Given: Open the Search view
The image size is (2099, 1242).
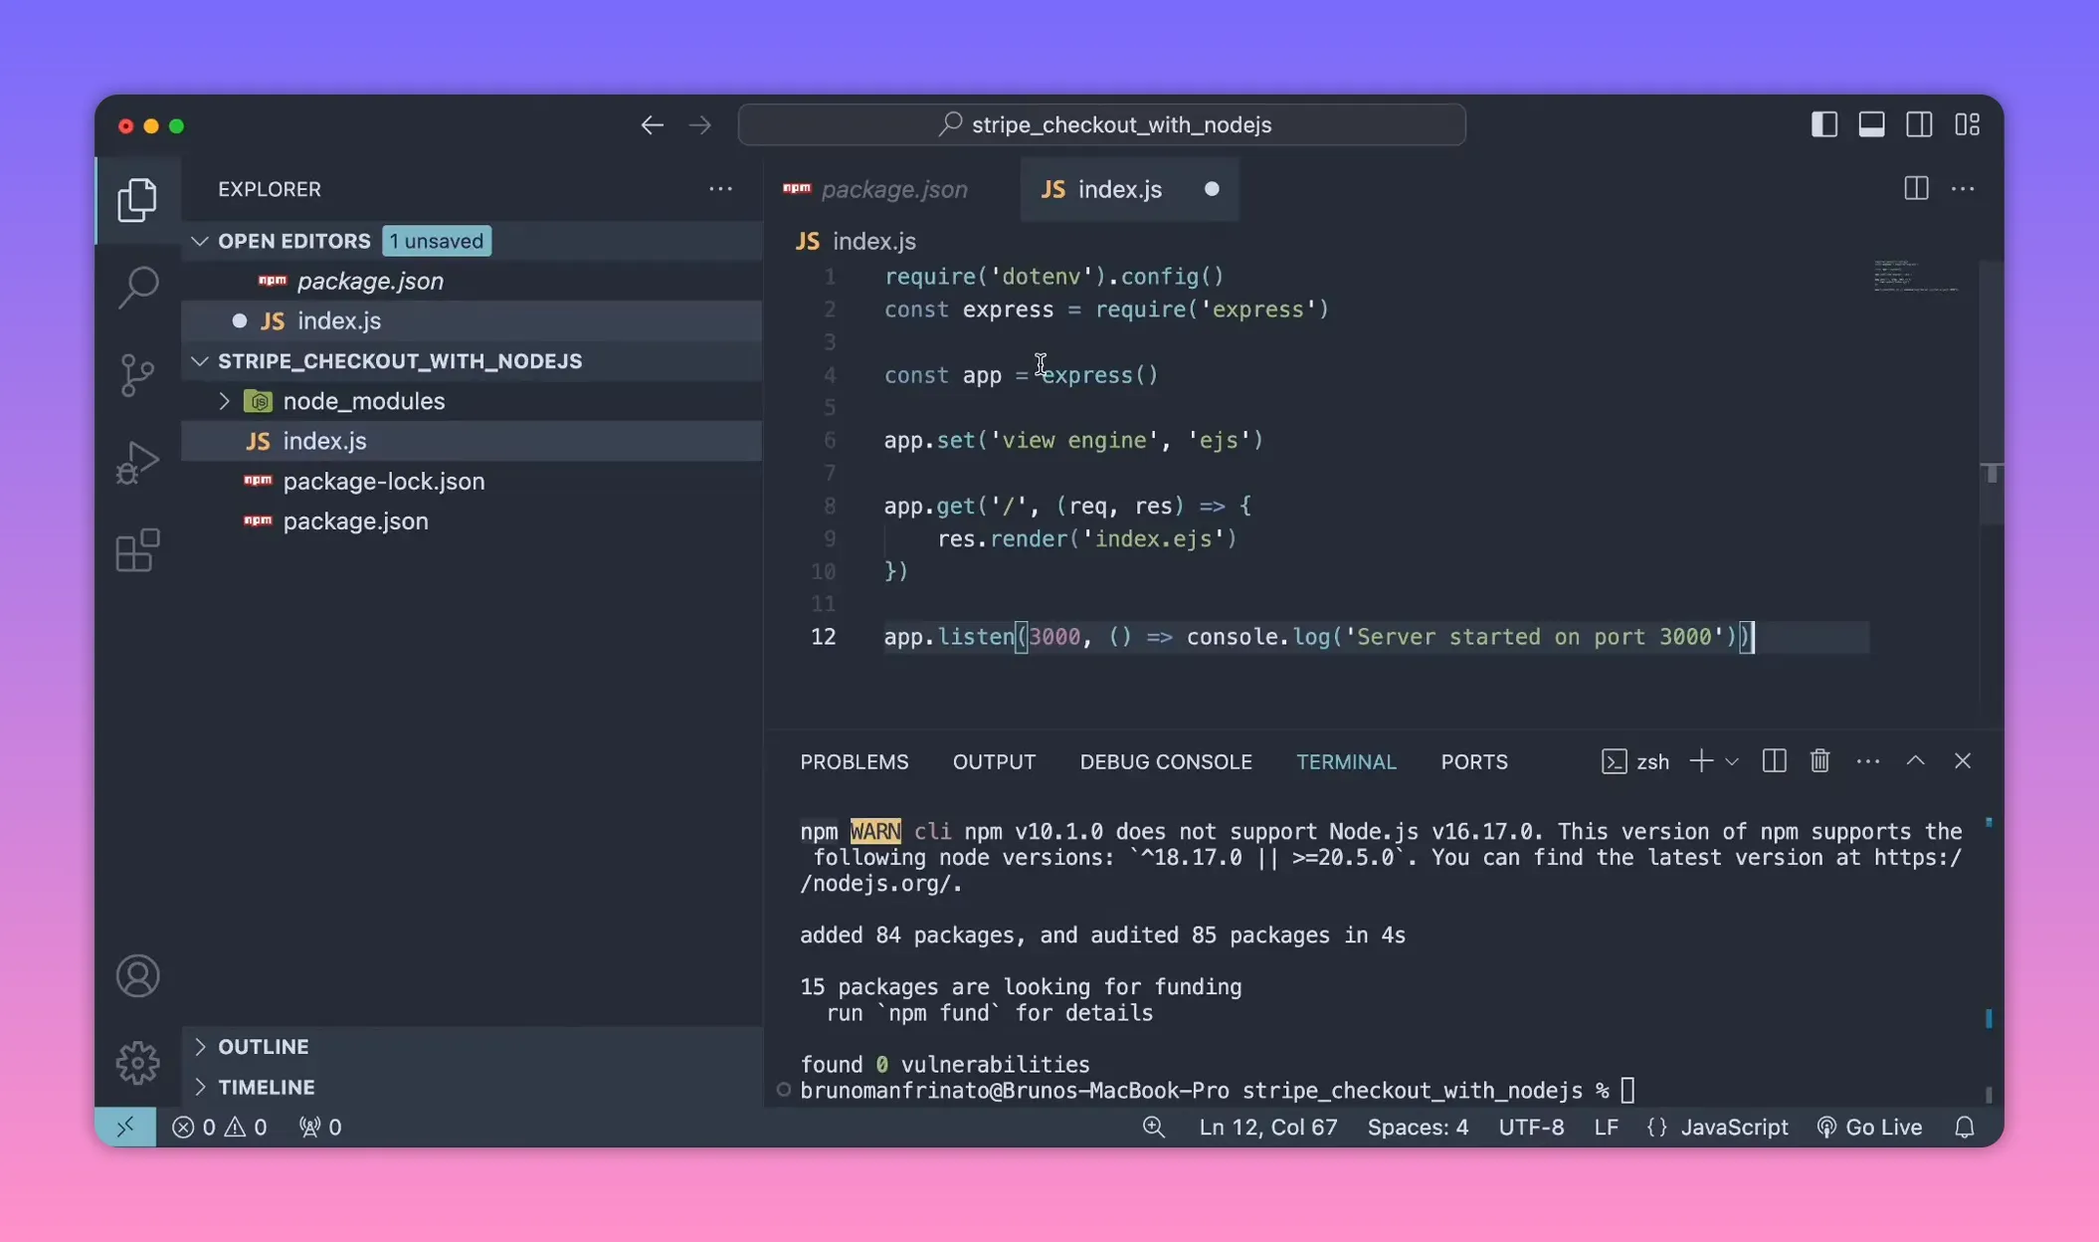Looking at the screenshot, I should [x=137, y=287].
